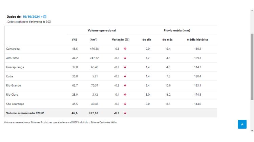254x142 pixels.
Task: Open the calendar icon beside the date
Action: [45, 17]
